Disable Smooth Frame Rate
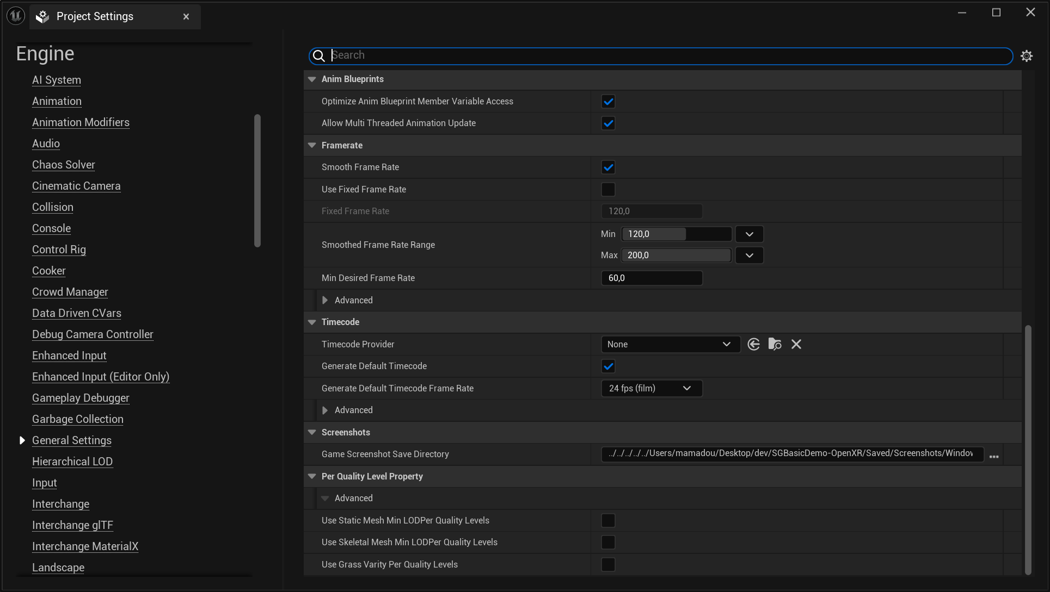 (x=608, y=167)
